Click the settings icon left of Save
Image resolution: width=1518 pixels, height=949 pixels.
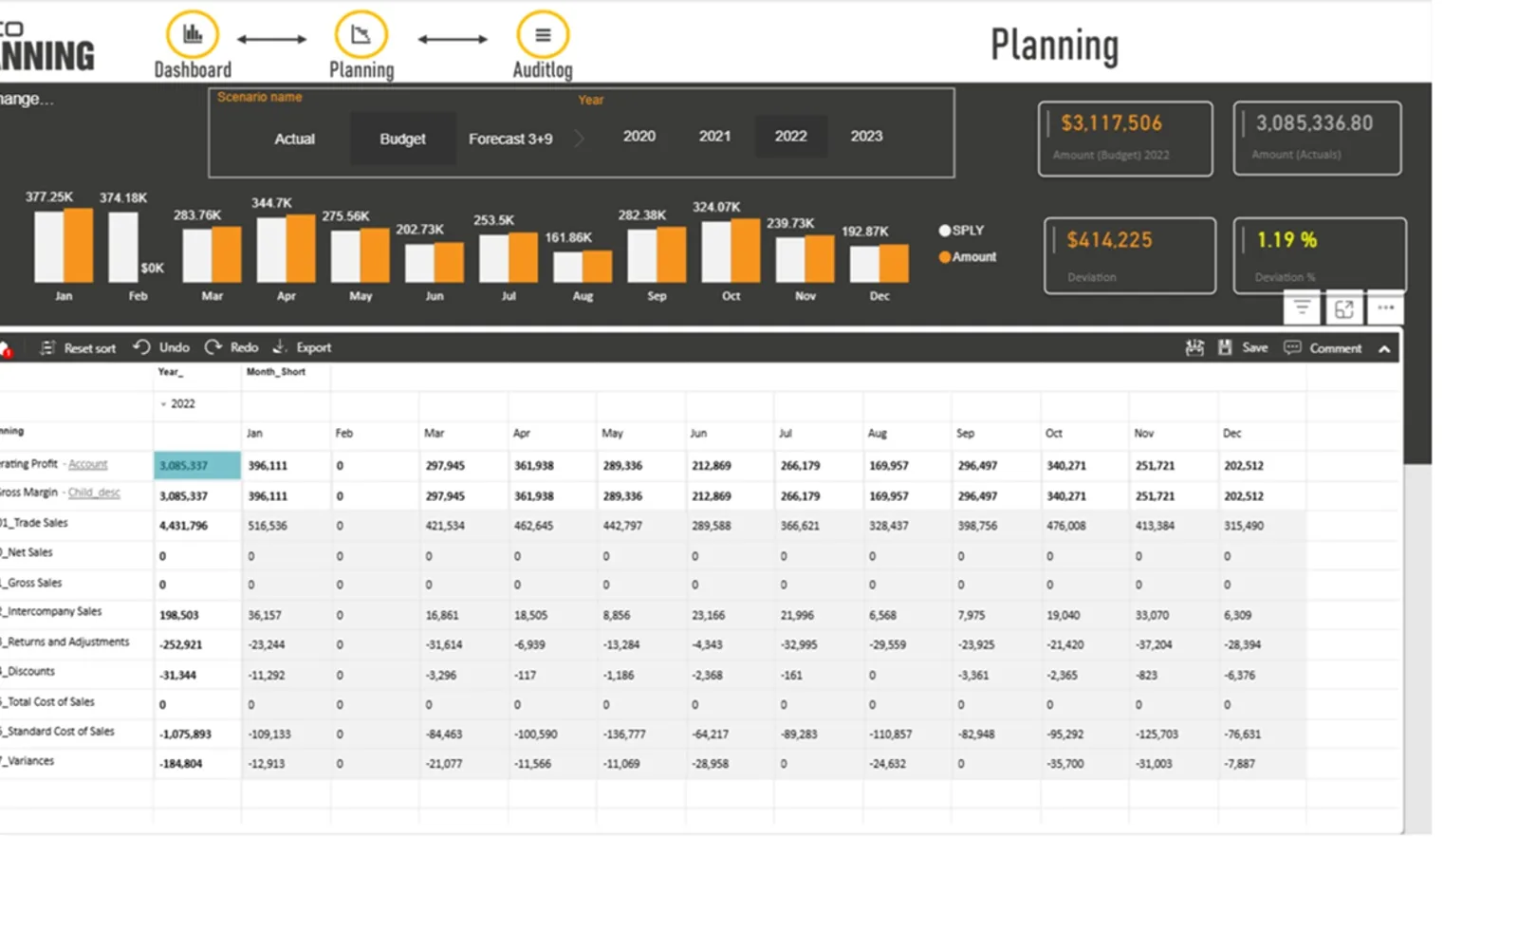click(x=1194, y=348)
